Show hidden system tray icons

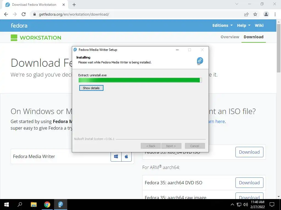pyautogui.click(x=232, y=205)
